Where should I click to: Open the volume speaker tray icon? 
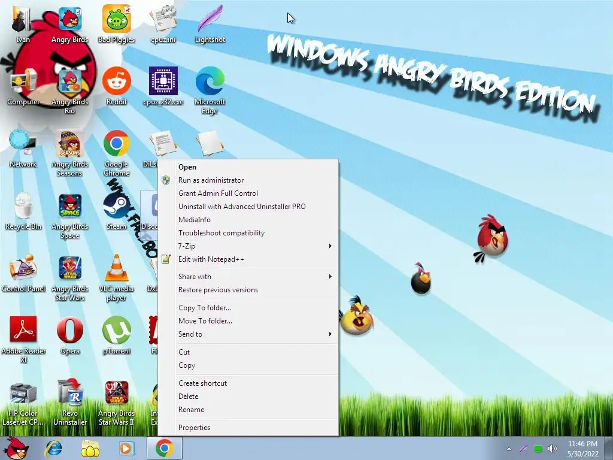pos(553,449)
